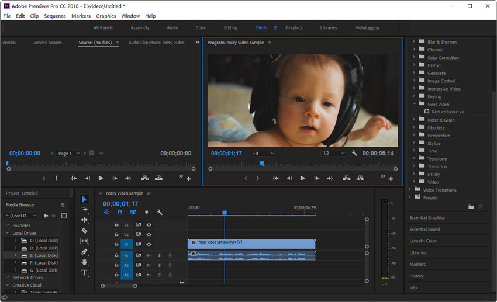Open Essential Sound panel

coord(424,229)
